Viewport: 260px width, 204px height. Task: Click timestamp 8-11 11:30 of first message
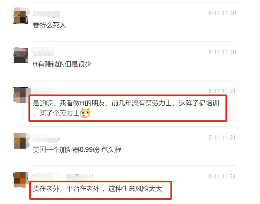(222, 13)
